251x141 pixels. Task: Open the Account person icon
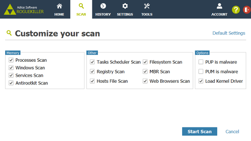click(x=219, y=6)
